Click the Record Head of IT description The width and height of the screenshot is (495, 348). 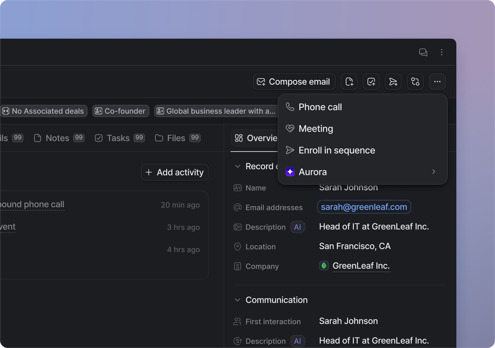tap(374, 227)
